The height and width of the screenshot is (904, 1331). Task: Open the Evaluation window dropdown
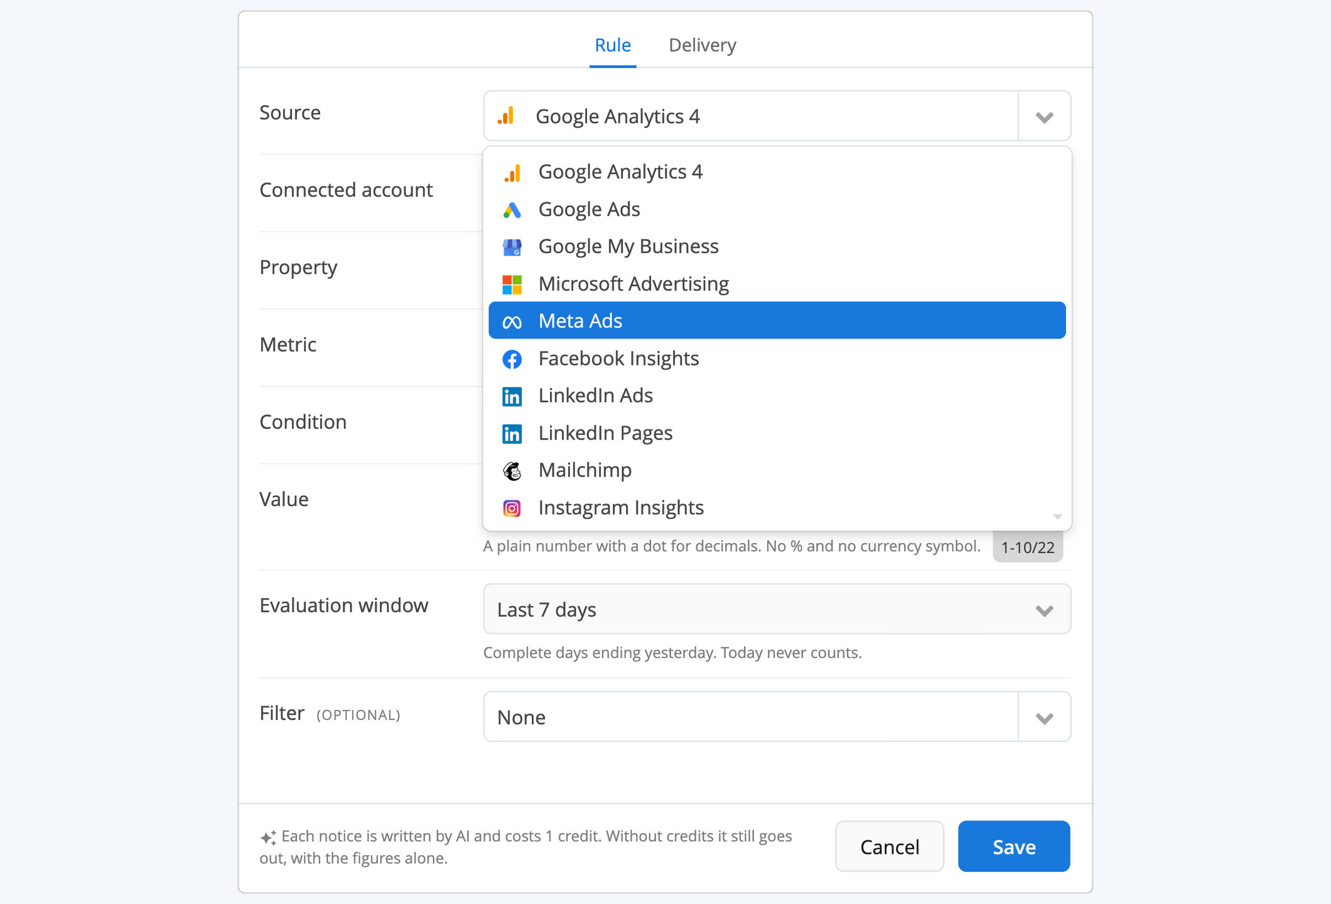[x=777, y=610]
